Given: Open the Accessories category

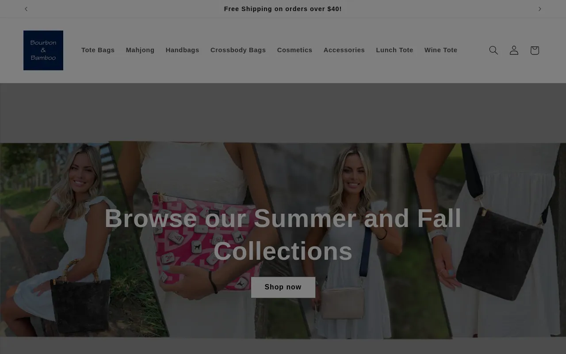Looking at the screenshot, I should tap(344, 50).
